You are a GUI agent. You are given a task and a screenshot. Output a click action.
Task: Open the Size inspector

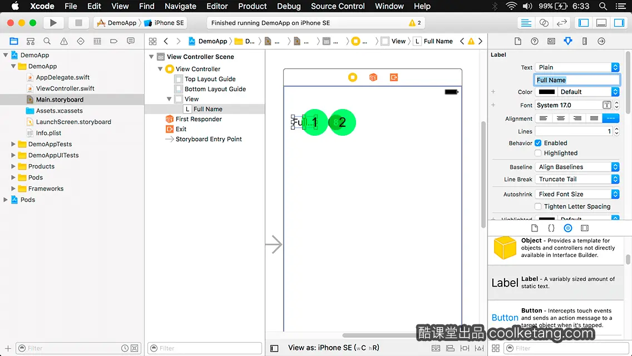point(585,41)
